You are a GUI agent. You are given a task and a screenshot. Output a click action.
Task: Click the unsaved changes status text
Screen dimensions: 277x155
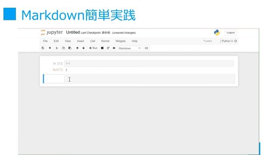(x=124, y=33)
